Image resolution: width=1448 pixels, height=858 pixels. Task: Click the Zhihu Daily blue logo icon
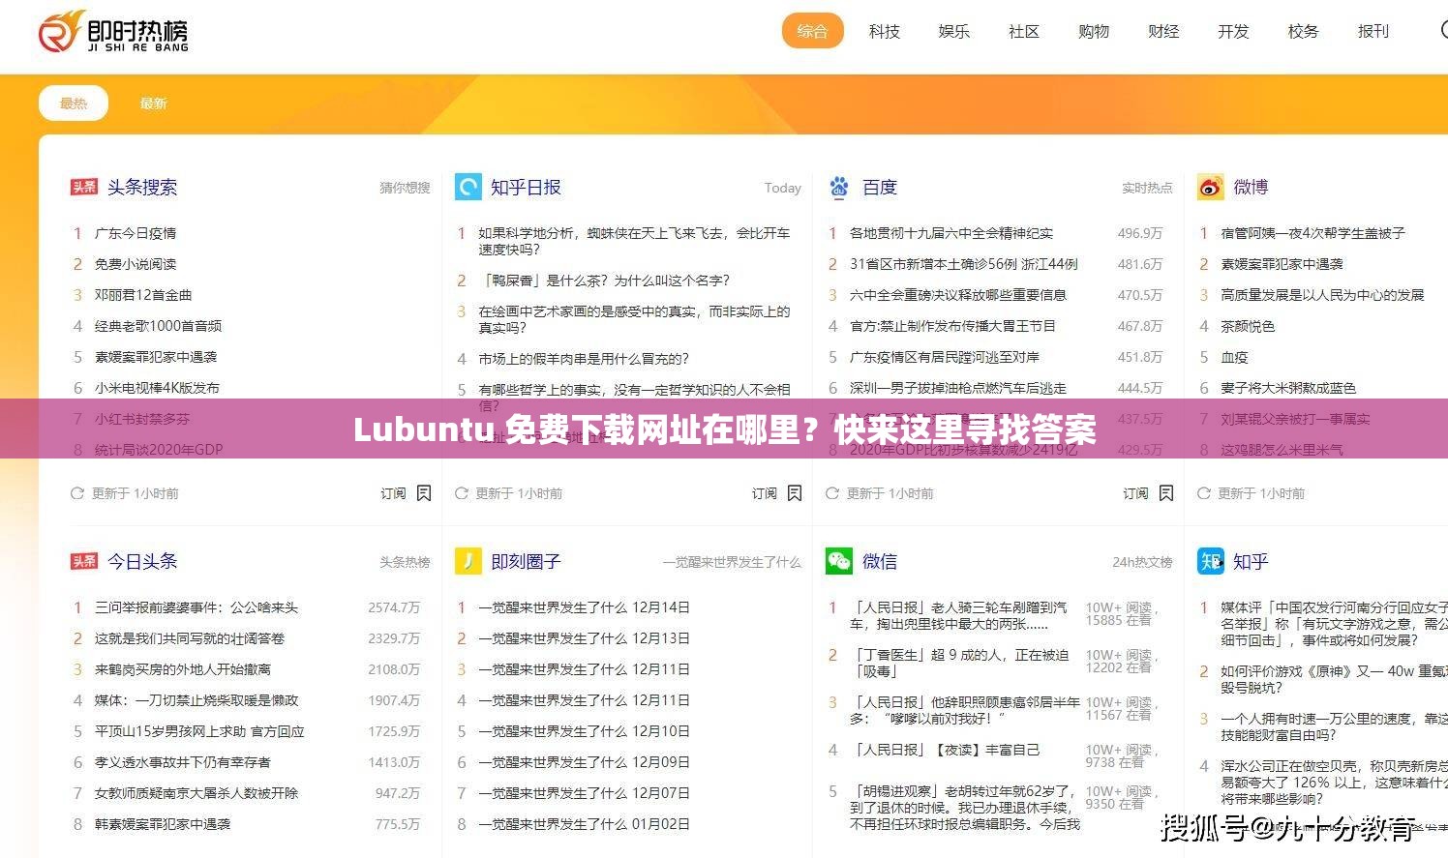point(468,187)
